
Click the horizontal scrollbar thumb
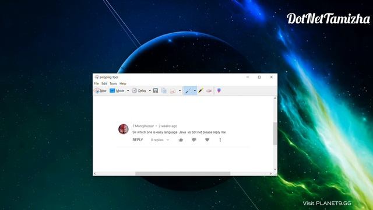point(182,174)
